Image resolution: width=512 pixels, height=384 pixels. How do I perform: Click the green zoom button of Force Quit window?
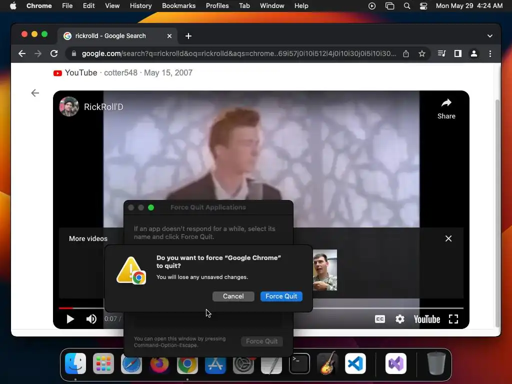151,207
